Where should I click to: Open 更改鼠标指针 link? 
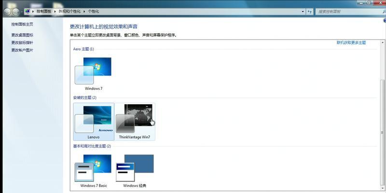(x=22, y=42)
